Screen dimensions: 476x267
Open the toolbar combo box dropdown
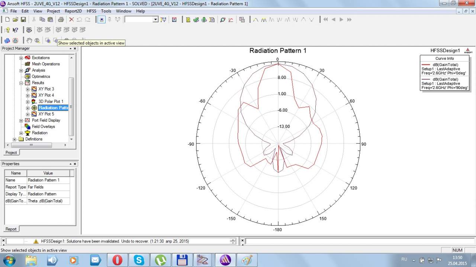point(155,20)
